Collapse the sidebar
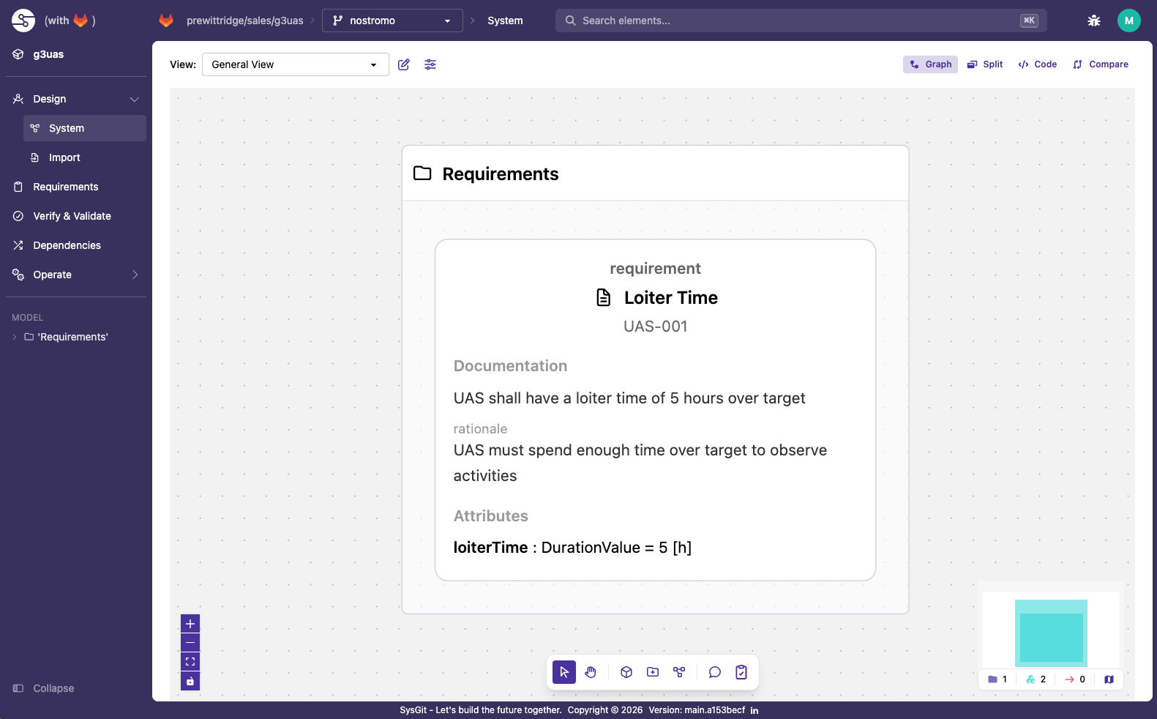The height and width of the screenshot is (719, 1157). [x=44, y=688]
